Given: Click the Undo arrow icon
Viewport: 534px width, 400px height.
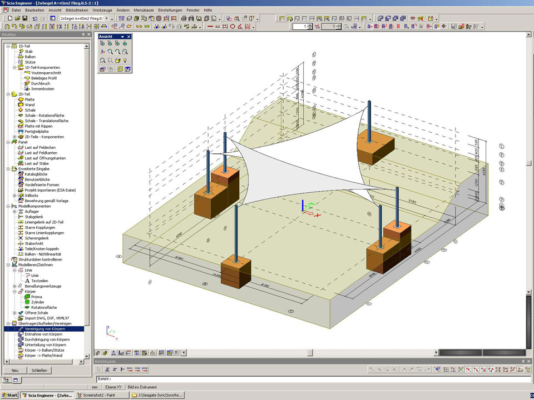Looking at the screenshot, I should (x=34, y=18).
